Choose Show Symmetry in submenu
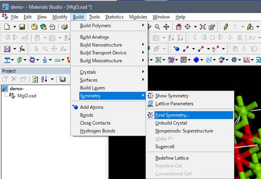The height and width of the screenshot is (179, 261). 190,96
